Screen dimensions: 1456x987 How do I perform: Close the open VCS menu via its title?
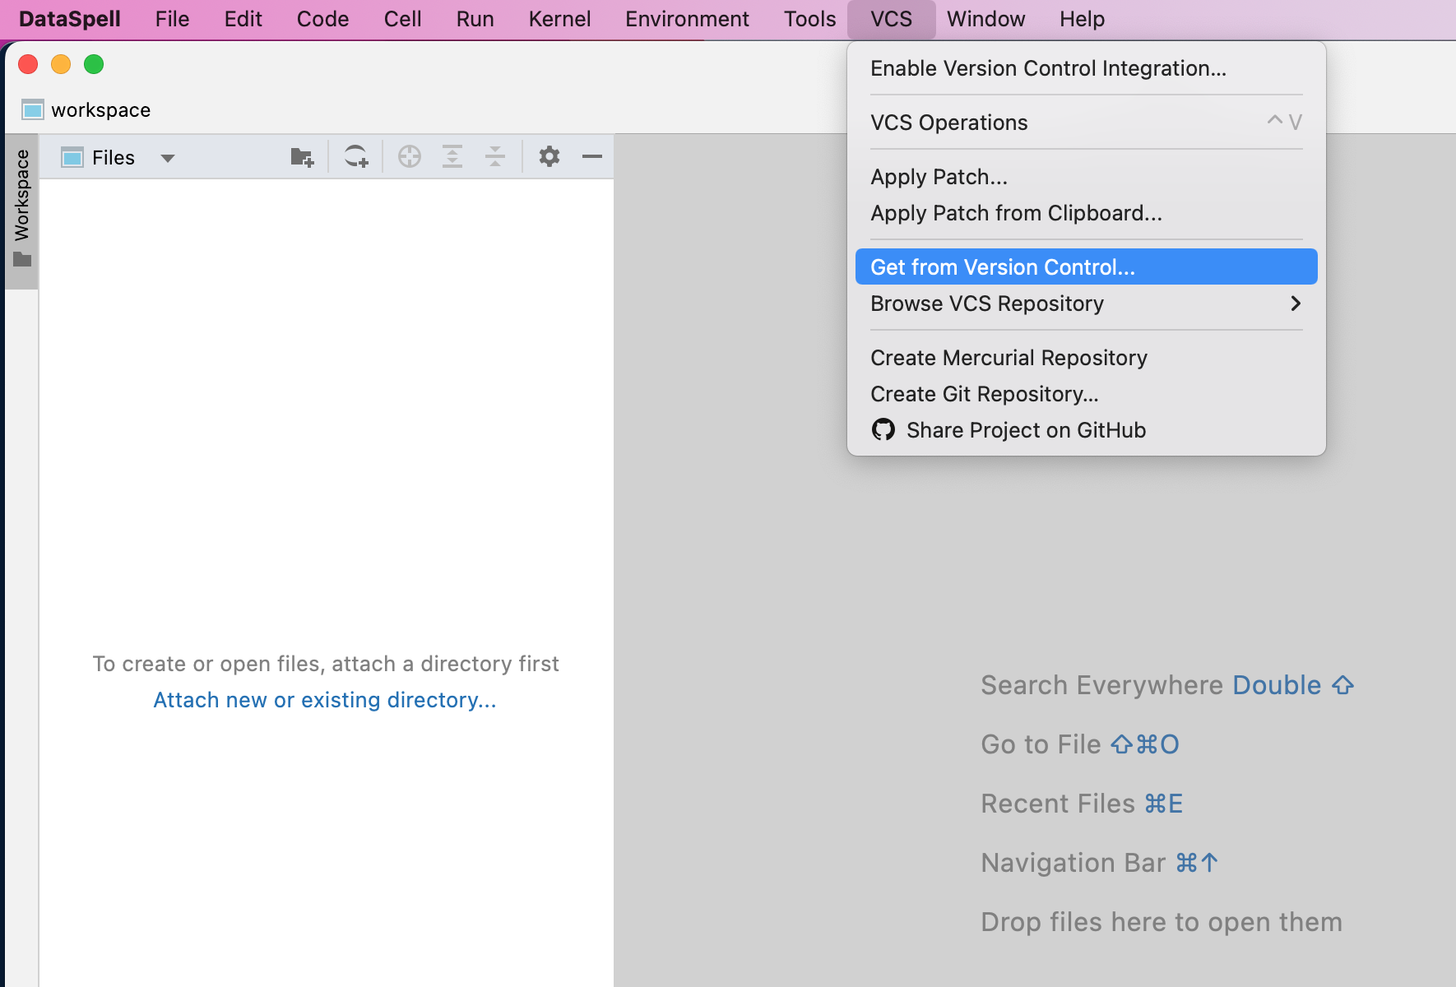[891, 19]
